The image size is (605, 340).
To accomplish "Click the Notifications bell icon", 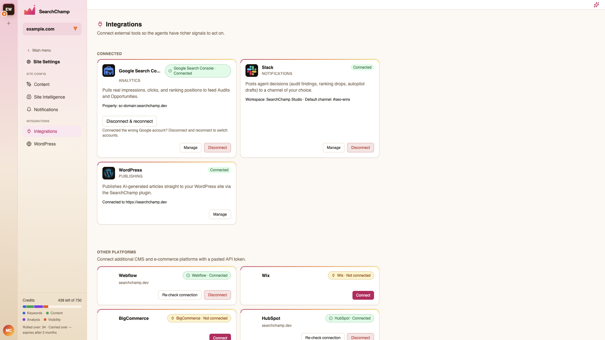I will [29, 110].
